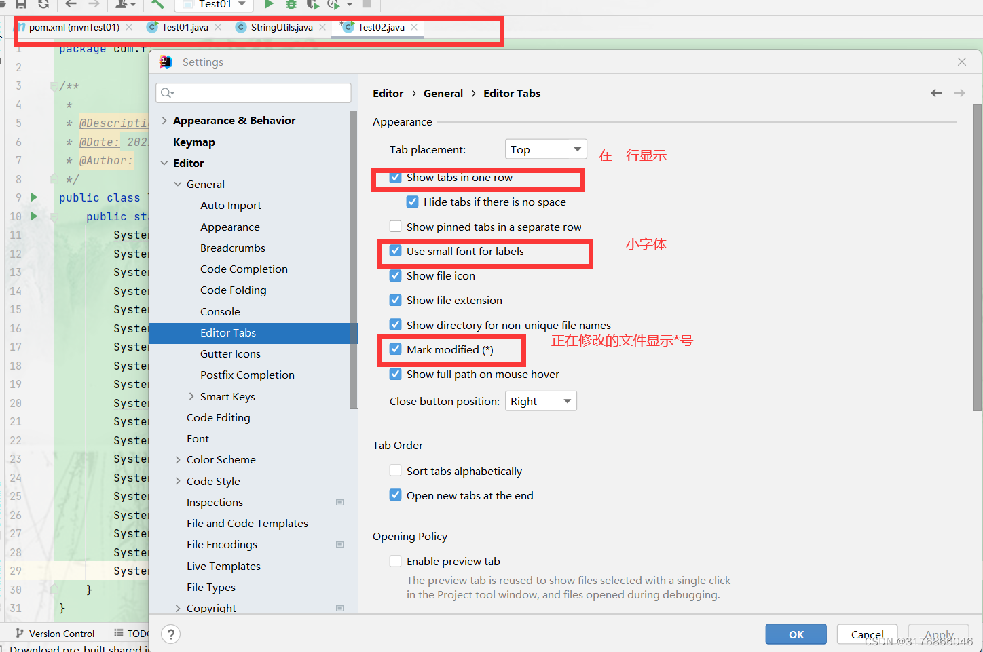The height and width of the screenshot is (652, 983).
Task: Toggle Hide tabs if there is no space
Action: (412, 202)
